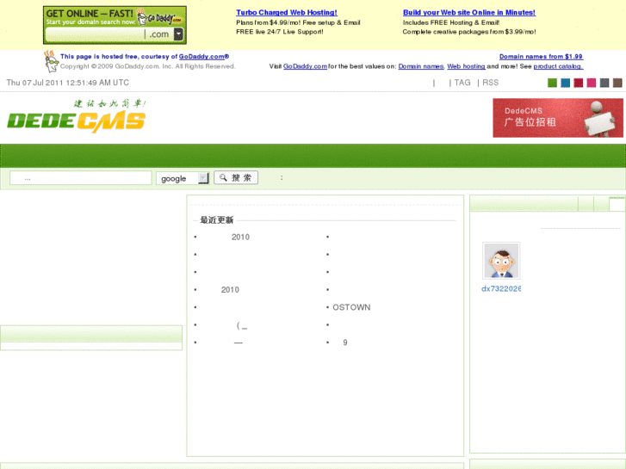The height and width of the screenshot is (469, 626).
Task: Click the DedeCMS logo
Action: (x=77, y=116)
